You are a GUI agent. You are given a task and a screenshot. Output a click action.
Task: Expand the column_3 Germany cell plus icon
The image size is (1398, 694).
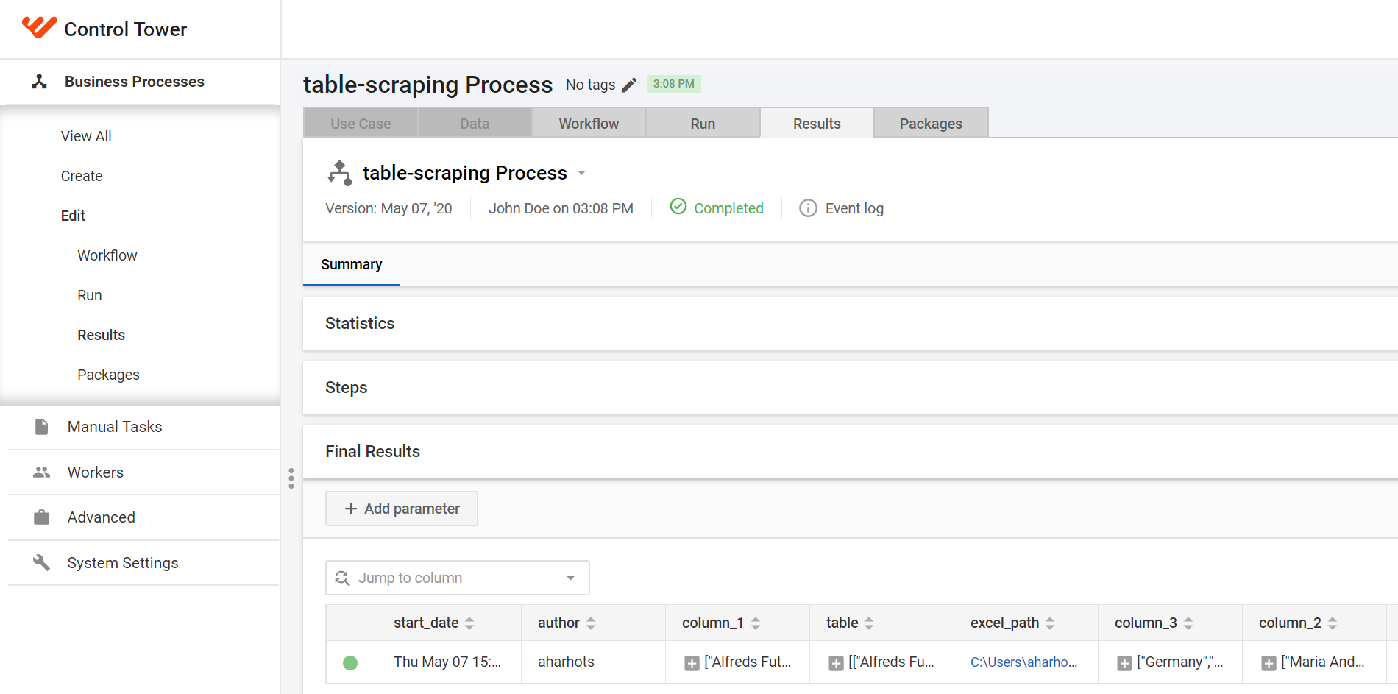1124,663
